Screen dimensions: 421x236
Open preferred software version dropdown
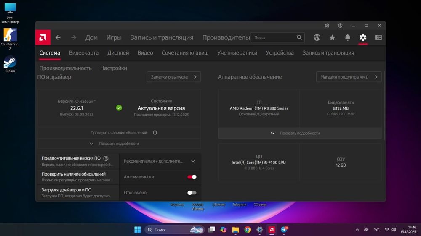(160, 161)
